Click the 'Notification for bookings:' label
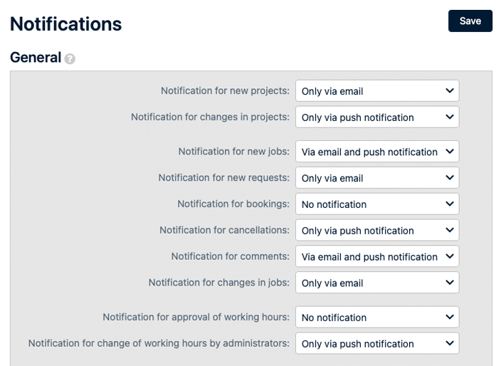Screen dimensions: 501x366 233,204
